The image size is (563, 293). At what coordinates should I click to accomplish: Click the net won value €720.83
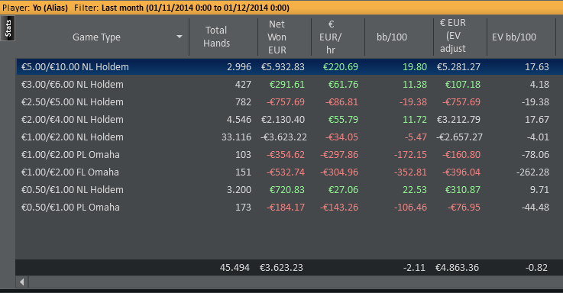click(x=287, y=190)
